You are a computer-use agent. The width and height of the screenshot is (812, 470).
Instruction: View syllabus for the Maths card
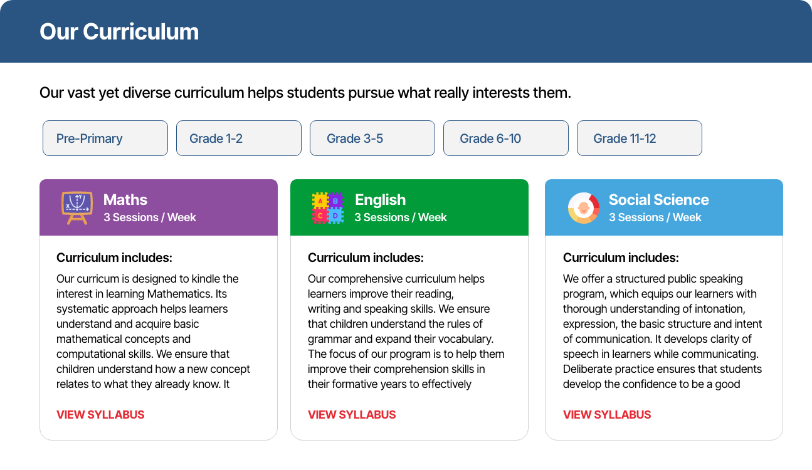(x=100, y=415)
